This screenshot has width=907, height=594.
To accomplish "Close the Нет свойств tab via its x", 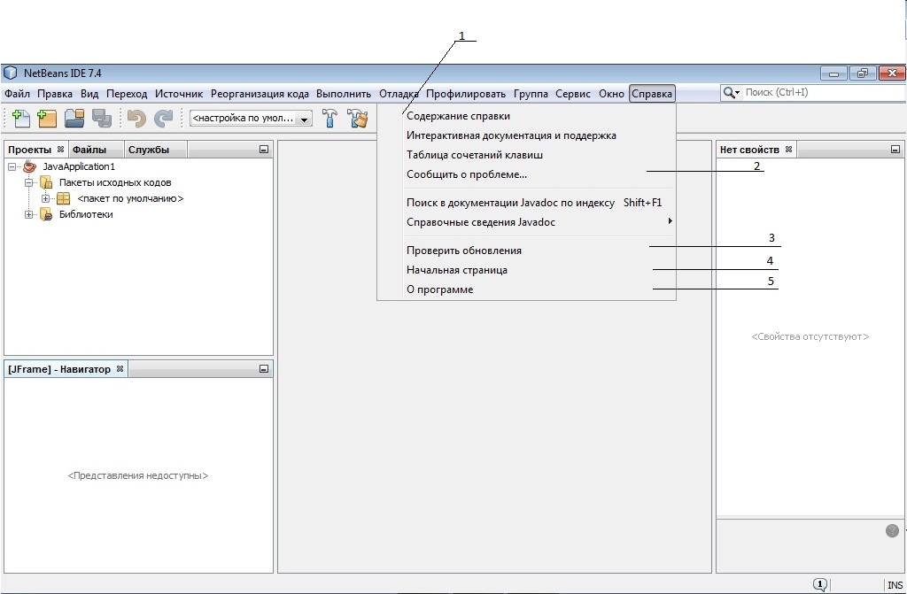I will 788,150.
